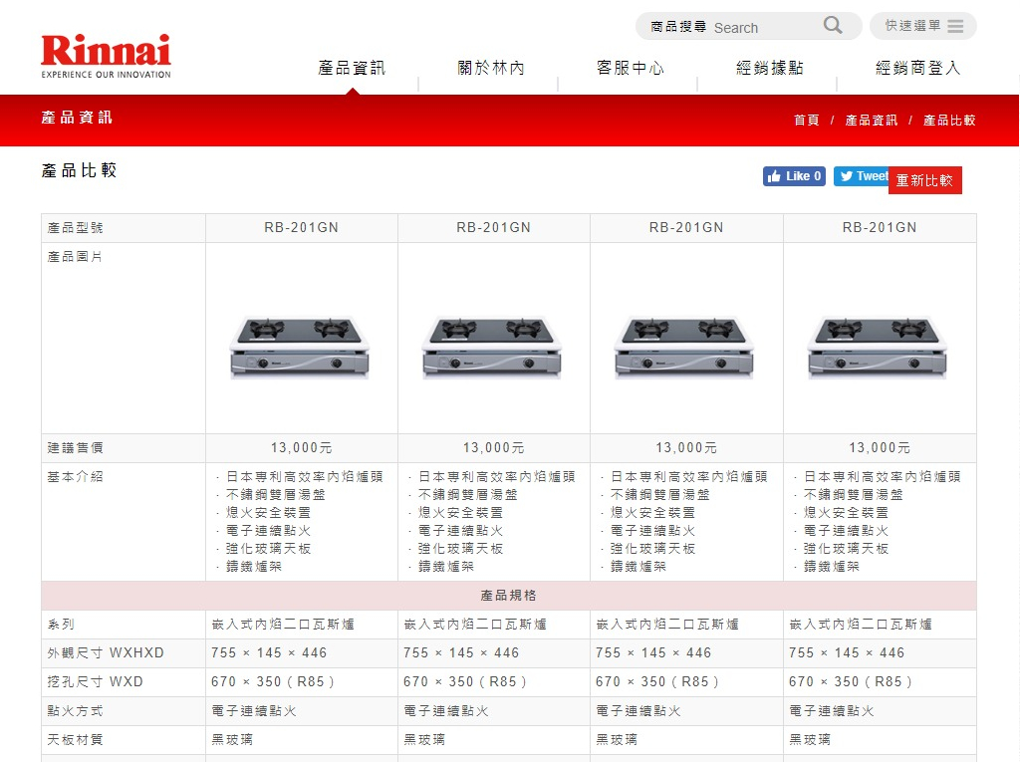Select the 天板材質 row label
The width and height of the screenshot is (1020, 762).
75,740
